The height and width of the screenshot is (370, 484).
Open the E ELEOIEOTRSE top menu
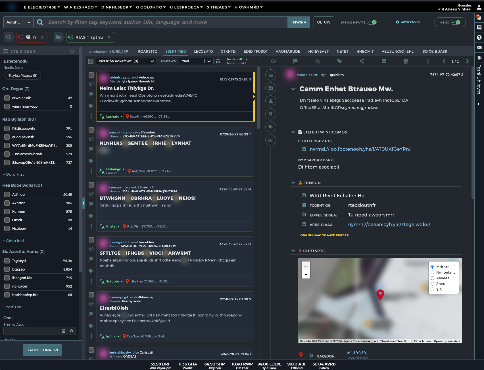click(42, 7)
